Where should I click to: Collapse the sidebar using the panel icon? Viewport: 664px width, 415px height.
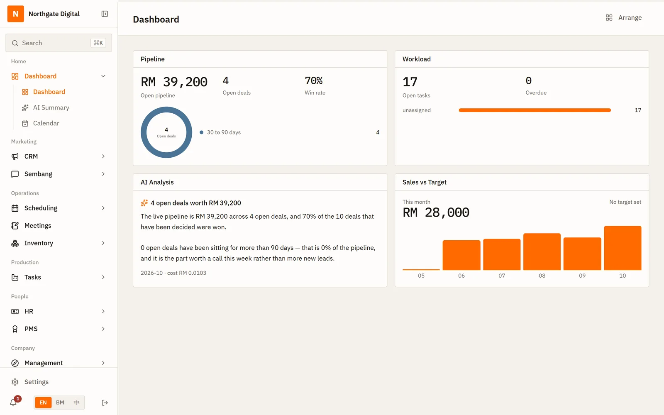pyautogui.click(x=105, y=14)
